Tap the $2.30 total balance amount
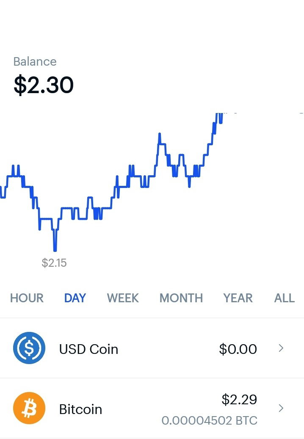Viewport: 304px width, 439px height. [44, 85]
